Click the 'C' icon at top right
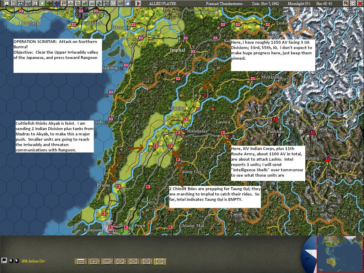The height and width of the screenshot is (273, 364). pyautogui.click(x=353, y=3)
